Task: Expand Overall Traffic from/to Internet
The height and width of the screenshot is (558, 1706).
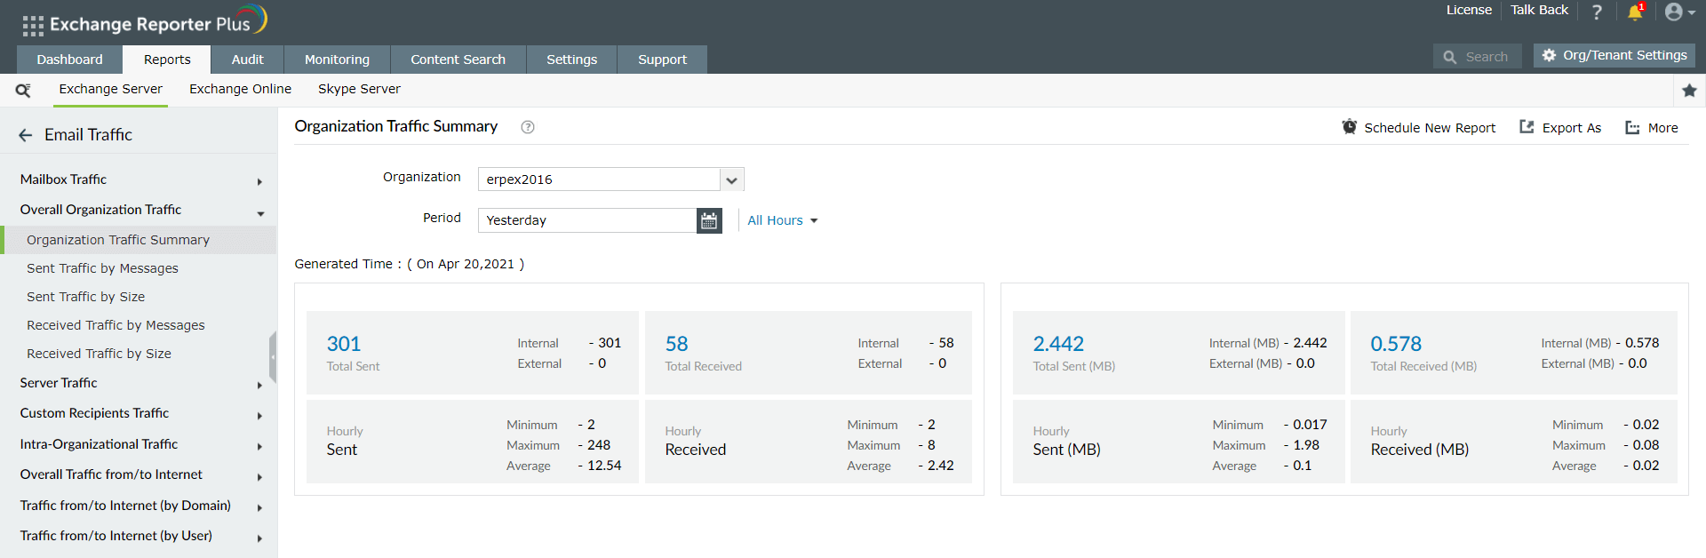Action: (259, 477)
